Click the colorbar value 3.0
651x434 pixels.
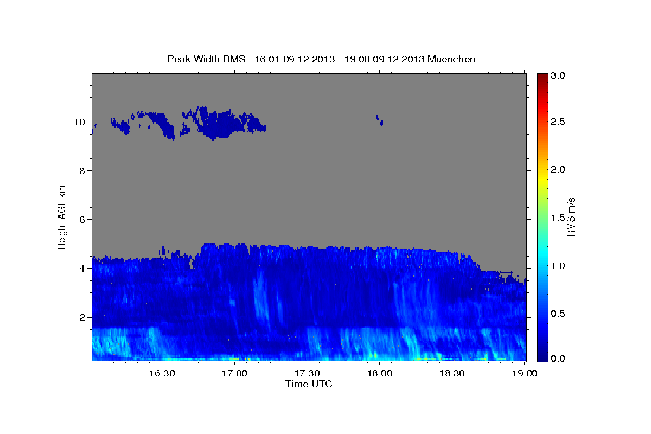[558, 76]
